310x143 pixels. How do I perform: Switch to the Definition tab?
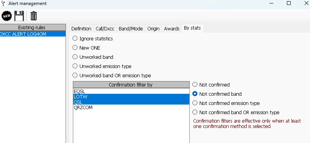tap(81, 28)
